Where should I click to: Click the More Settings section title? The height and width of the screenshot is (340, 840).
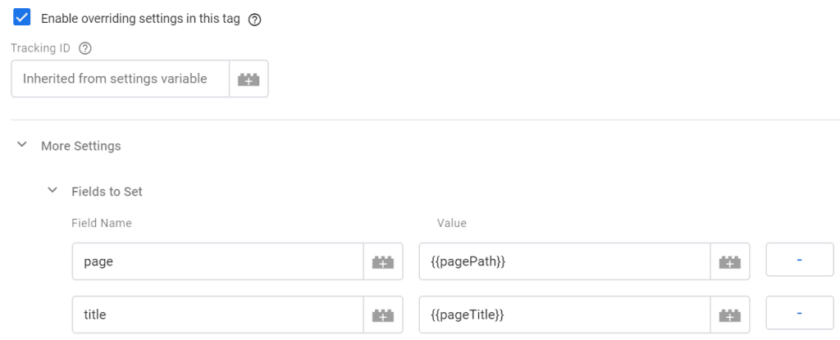81,146
